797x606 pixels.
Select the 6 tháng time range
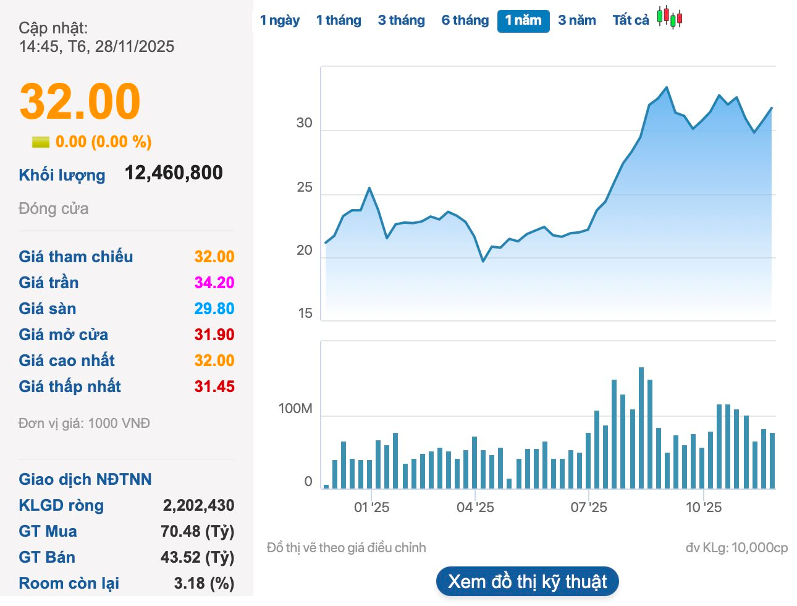[x=465, y=20]
